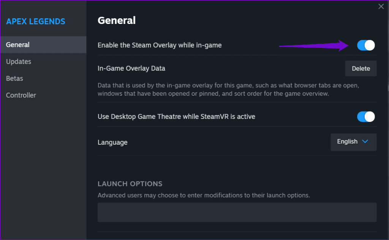Click the General page heading

[x=116, y=20]
